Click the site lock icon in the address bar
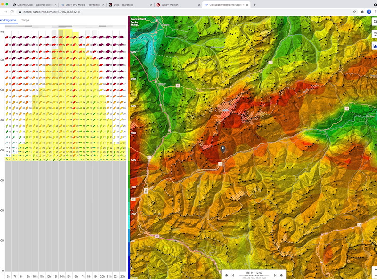Image resolution: width=377 pixels, height=279 pixels. pyautogui.click(x=20, y=12)
